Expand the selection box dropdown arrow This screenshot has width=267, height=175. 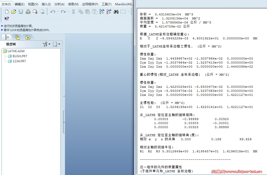[128, 12]
